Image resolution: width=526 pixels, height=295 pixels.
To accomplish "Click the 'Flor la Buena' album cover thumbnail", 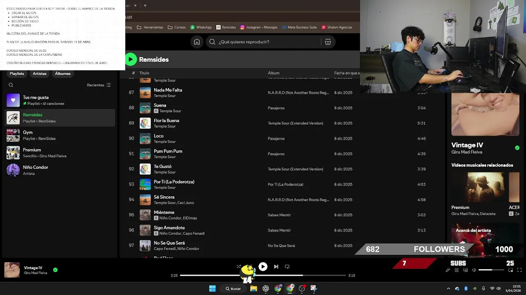I will point(145,123).
